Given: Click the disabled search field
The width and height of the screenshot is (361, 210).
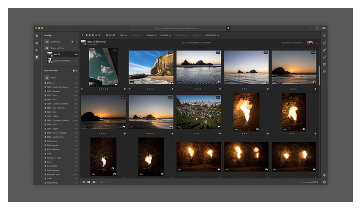Looking at the screenshot, I should click(x=179, y=28).
